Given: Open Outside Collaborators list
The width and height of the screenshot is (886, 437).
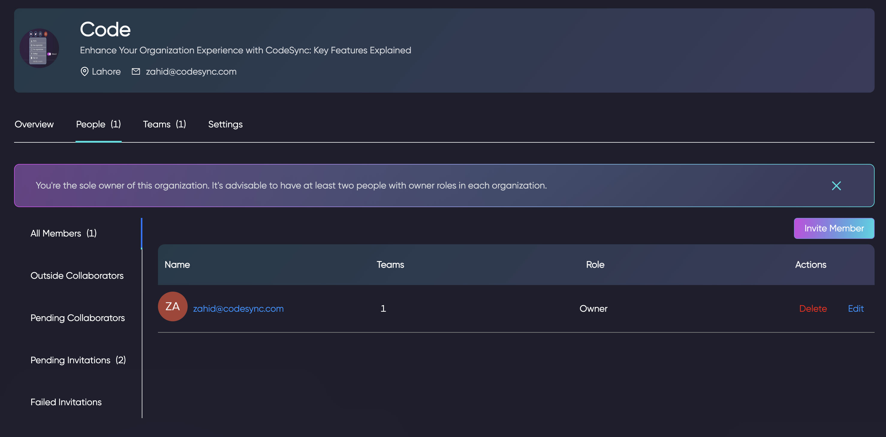Looking at the screenshot, I should click(x=77, y=275).
